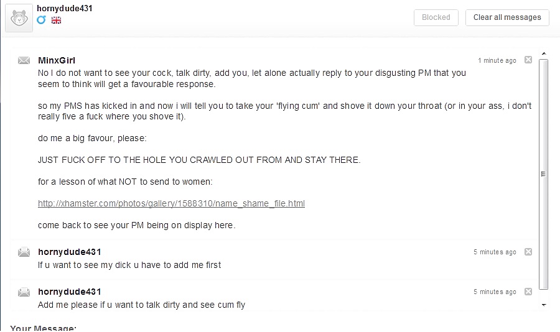
Task: Click the message list scrollbar thumb
Action: pyautogui.click(x=543, y=174)
